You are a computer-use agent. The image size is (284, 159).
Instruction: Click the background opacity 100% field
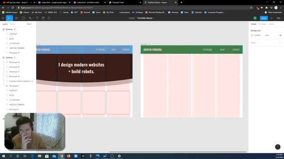267,35
